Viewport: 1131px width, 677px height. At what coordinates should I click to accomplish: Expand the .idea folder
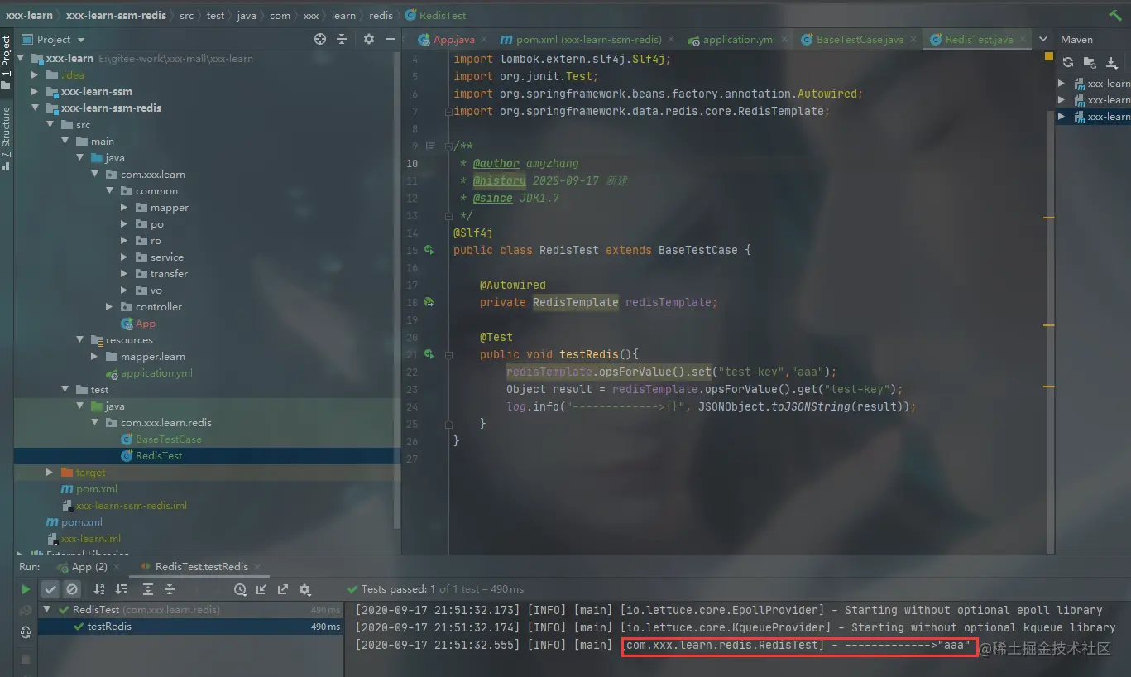(x=35, y=75)
